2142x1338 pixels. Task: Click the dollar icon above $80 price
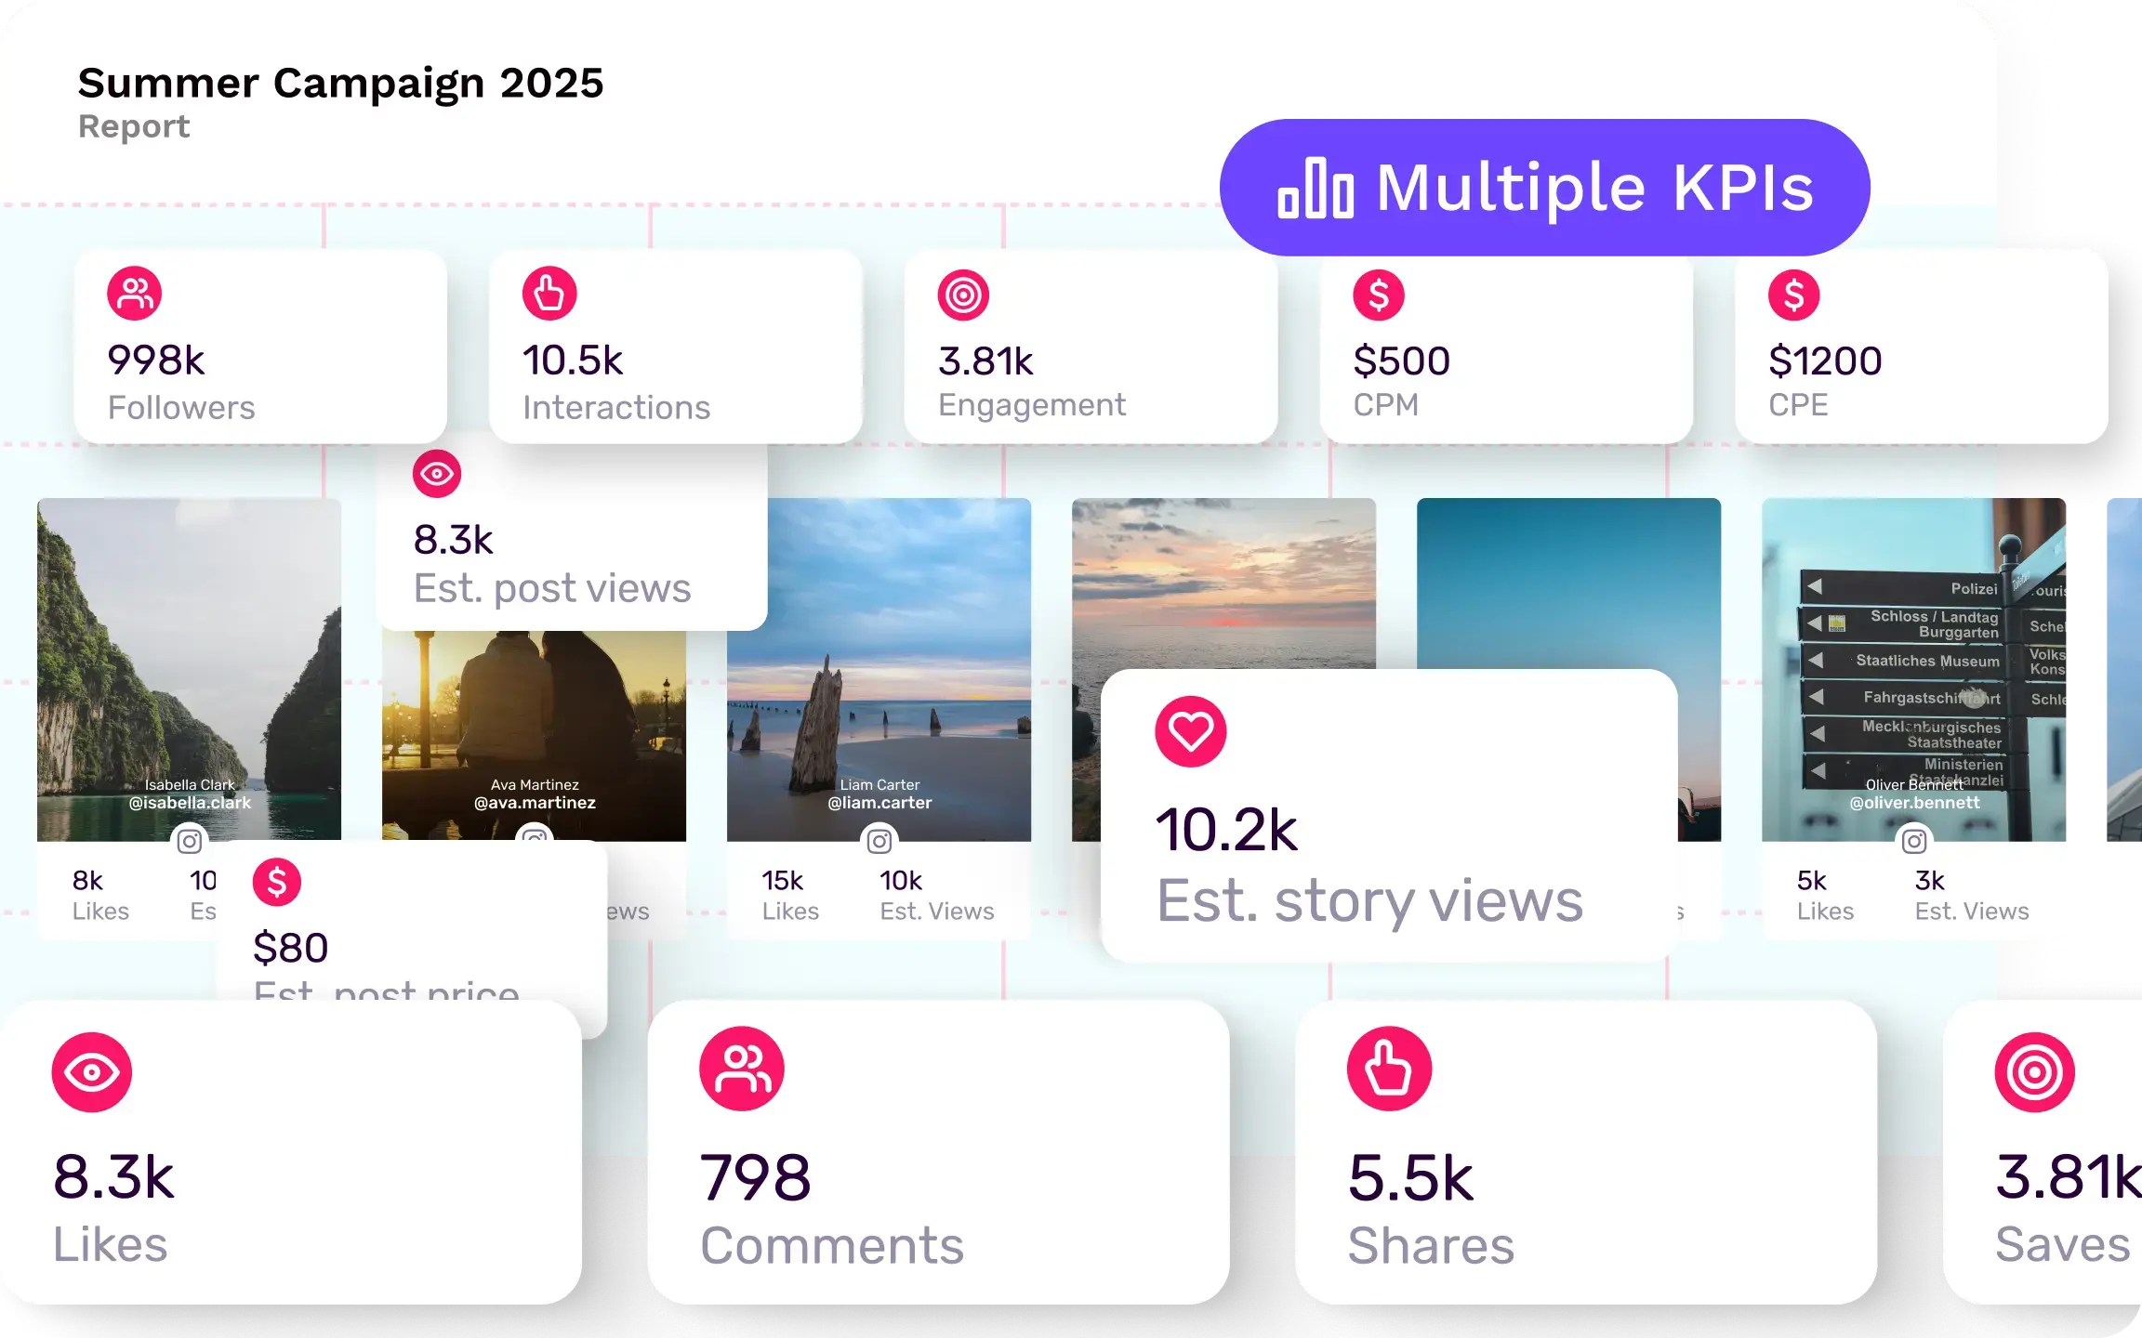coord(277,882)
